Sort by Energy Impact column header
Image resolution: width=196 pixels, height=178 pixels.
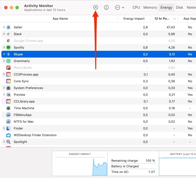tap(134, 19)
